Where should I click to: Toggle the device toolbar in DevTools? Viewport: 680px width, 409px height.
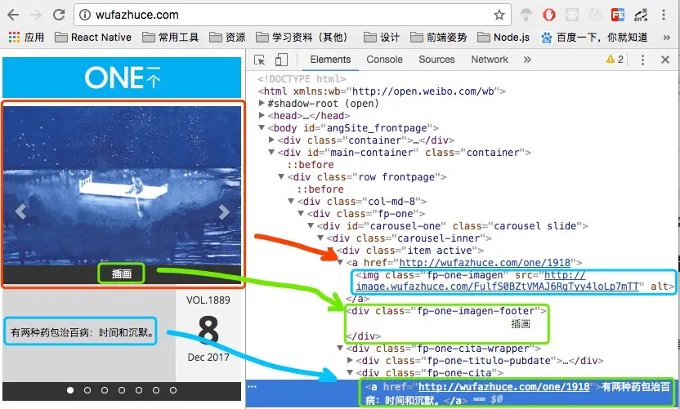tap(281, 60)
